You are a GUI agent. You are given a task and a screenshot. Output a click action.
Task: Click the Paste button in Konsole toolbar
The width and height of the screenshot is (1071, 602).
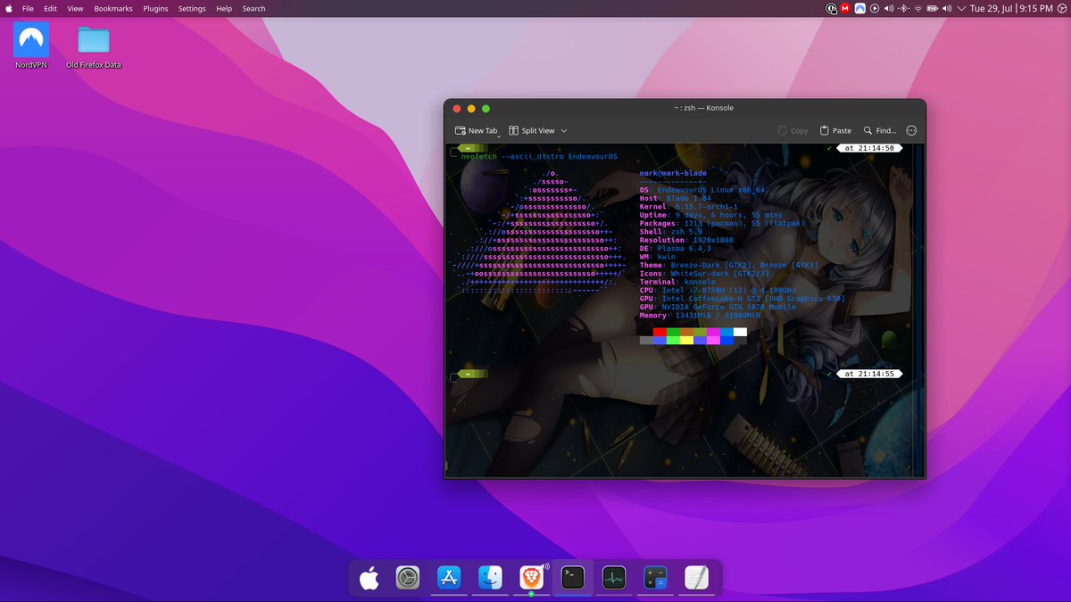click(835, 130)
